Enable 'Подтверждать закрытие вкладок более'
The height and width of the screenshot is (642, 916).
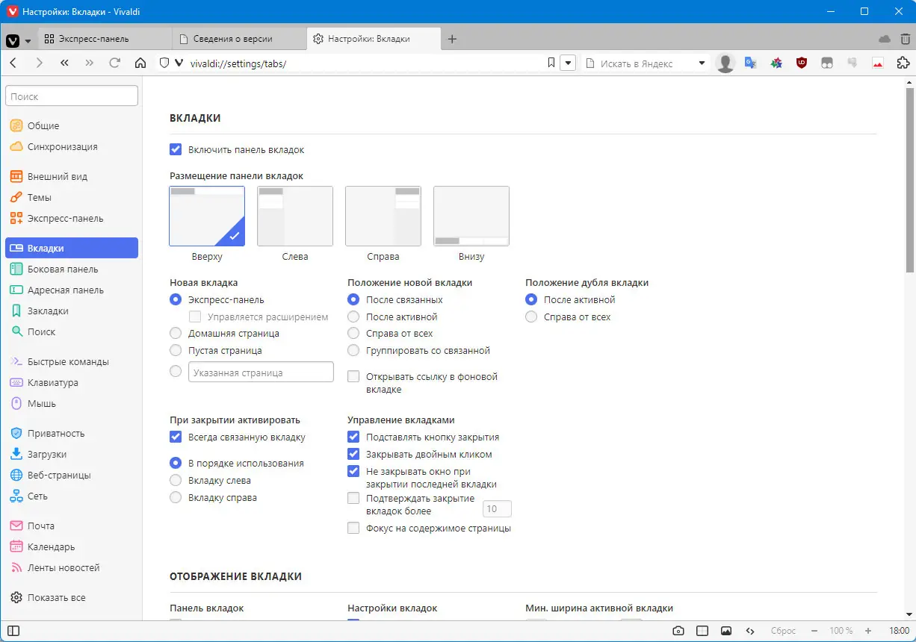coord(353,498)
